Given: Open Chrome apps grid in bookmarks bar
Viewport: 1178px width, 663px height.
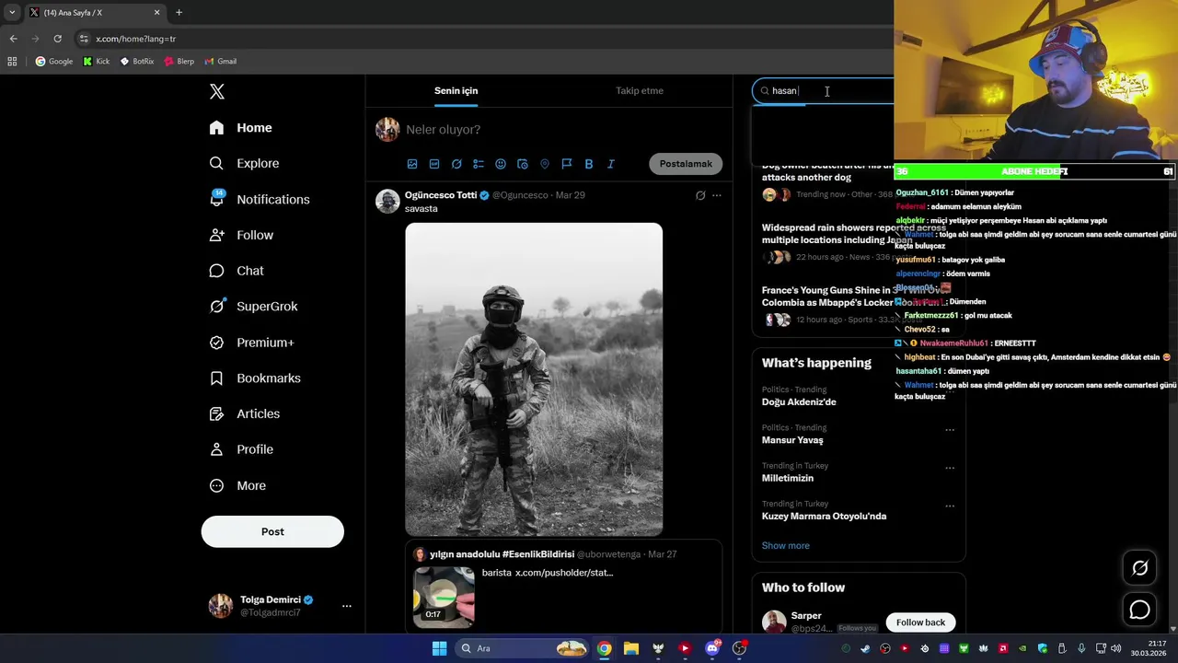Looking at the screenshot, I should click(x=12, y=62).
